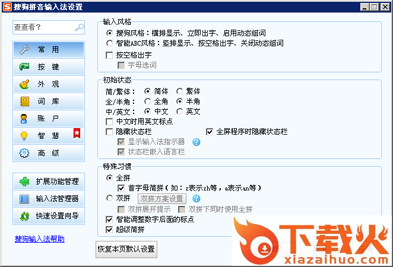Screen dimensions: 393x267
Task: Uncheck 首字母简拼 checkbox
Action: (x=121, y=188)
